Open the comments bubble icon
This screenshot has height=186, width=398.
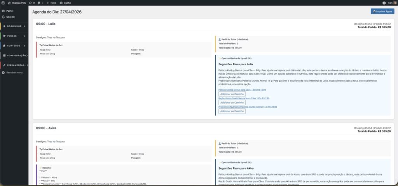click(x=38, y=3)
